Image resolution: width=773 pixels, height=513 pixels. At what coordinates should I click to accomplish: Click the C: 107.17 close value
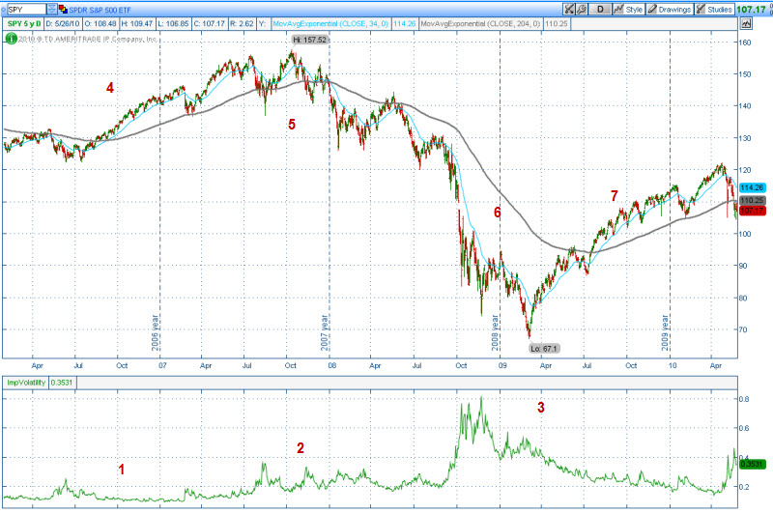point(210,23)
